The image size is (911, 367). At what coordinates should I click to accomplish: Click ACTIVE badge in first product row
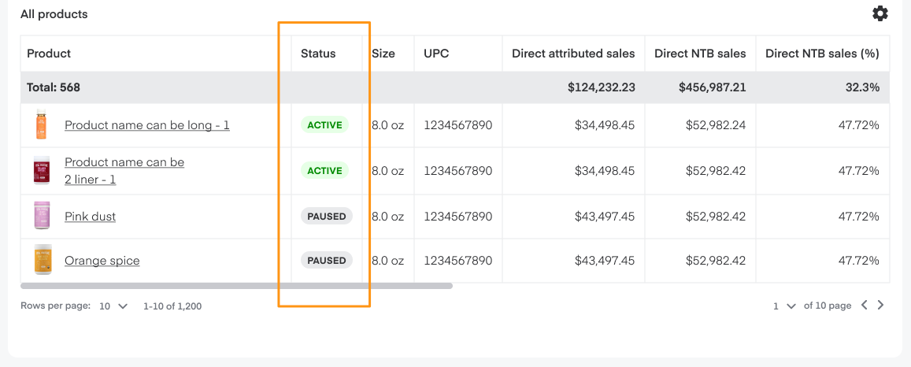324,125
